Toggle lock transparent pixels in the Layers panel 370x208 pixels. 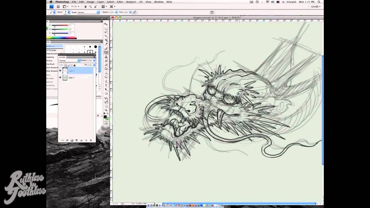[66, 65]
